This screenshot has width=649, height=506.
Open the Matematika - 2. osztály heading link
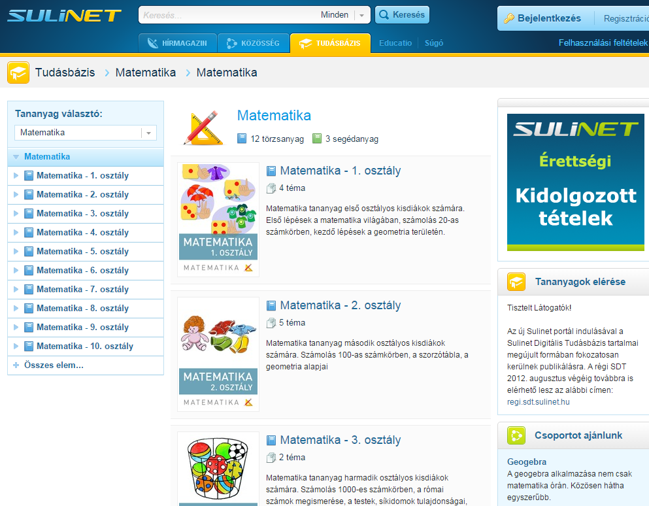pyautogui.click(x=341, y=305)
